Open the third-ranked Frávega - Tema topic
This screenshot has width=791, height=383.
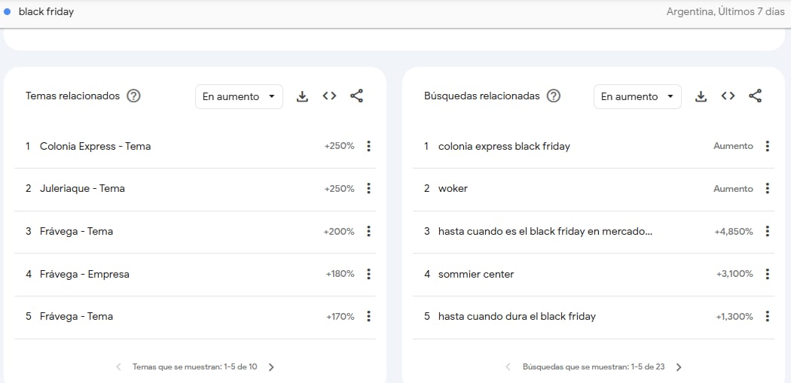click(76, 231)
